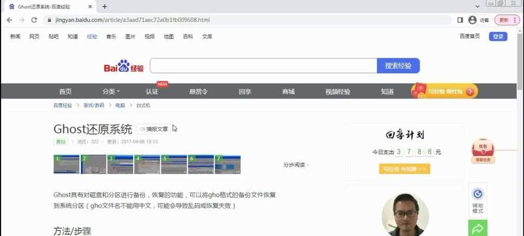Select 认证 in gray menu bar
Image resolution: width=524 pixels, height=236 pixels.
152,91
